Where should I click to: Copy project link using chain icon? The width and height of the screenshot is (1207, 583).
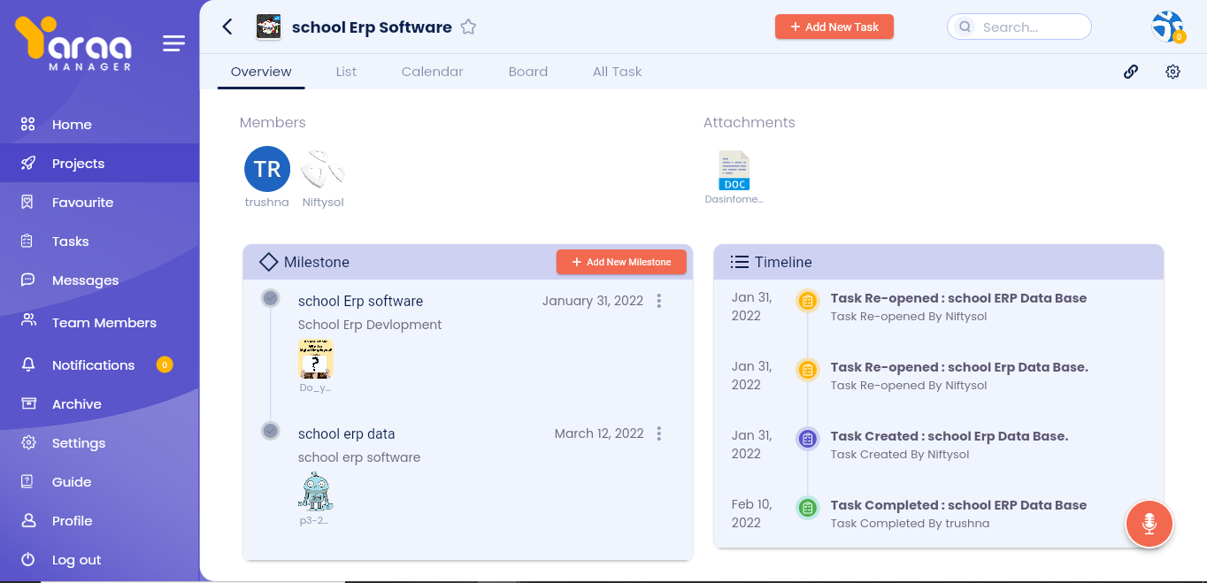click(x=1130, y=72)
